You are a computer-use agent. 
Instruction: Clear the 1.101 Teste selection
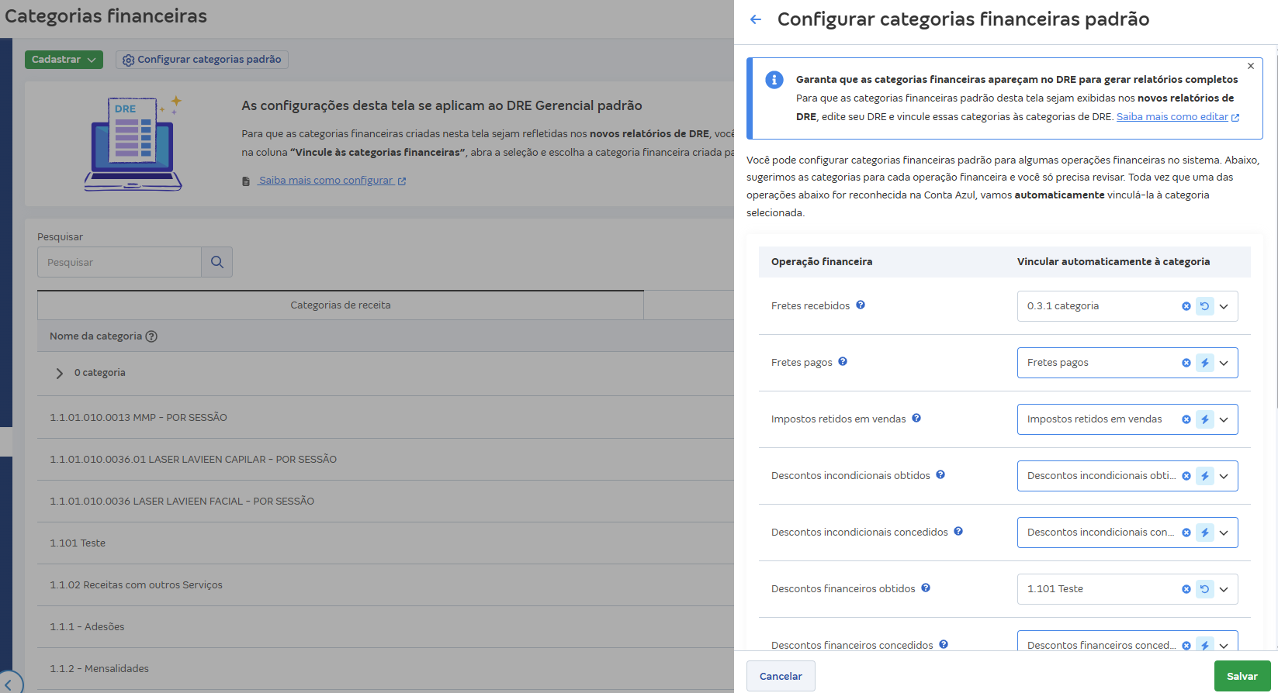point(1186,589)
